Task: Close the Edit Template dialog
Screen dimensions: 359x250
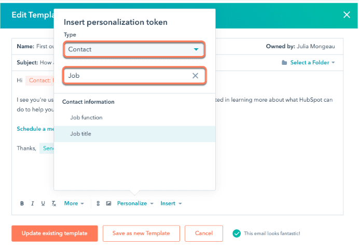Action: click(x=347, y=15)
